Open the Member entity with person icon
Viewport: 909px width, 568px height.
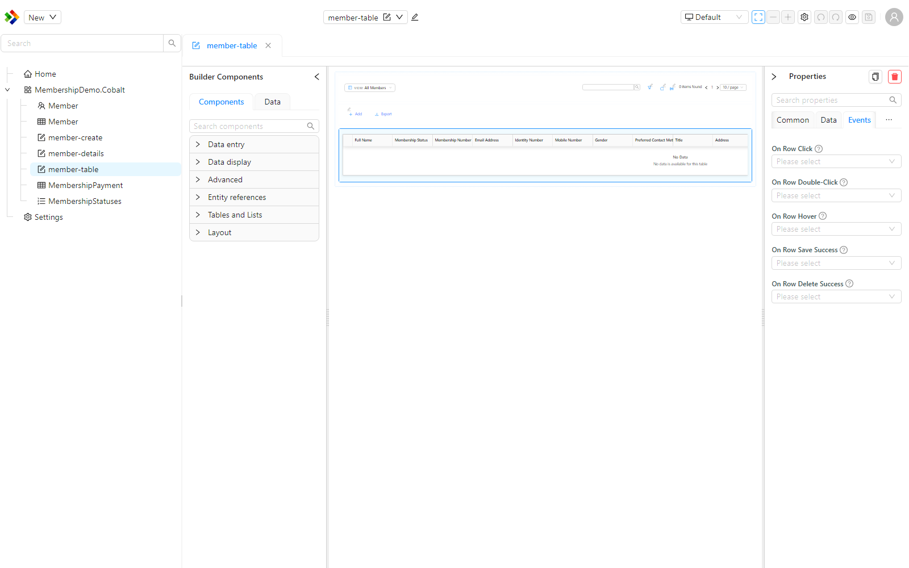(57, 106)
